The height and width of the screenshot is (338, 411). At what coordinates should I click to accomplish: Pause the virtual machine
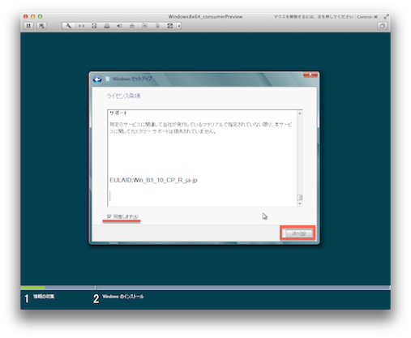pos(28,26)
